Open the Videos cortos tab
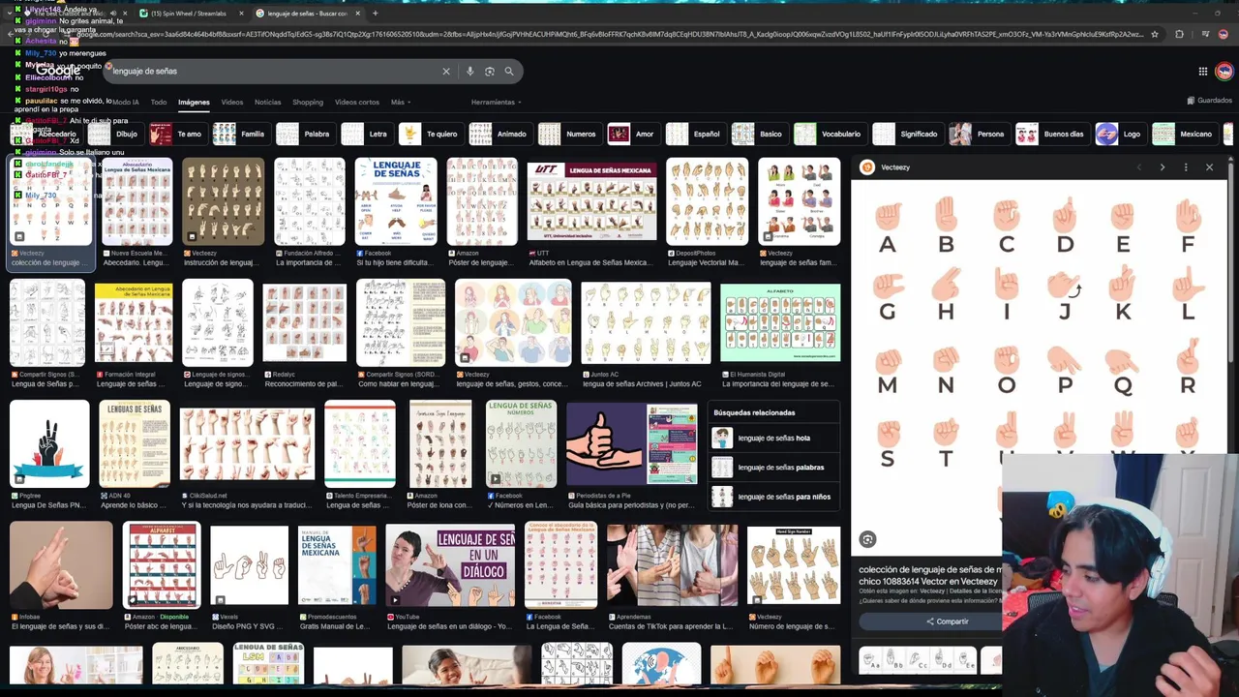 (x=357, y=102)
